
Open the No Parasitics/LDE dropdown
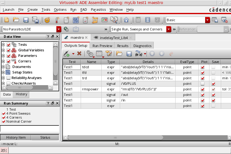pos(59,29)
